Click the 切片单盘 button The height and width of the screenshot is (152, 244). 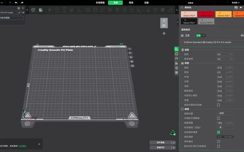click(161, 143)
